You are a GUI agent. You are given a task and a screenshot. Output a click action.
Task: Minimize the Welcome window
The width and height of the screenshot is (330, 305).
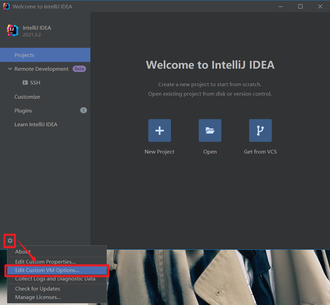pyautogui.click(x=281, y=6)
